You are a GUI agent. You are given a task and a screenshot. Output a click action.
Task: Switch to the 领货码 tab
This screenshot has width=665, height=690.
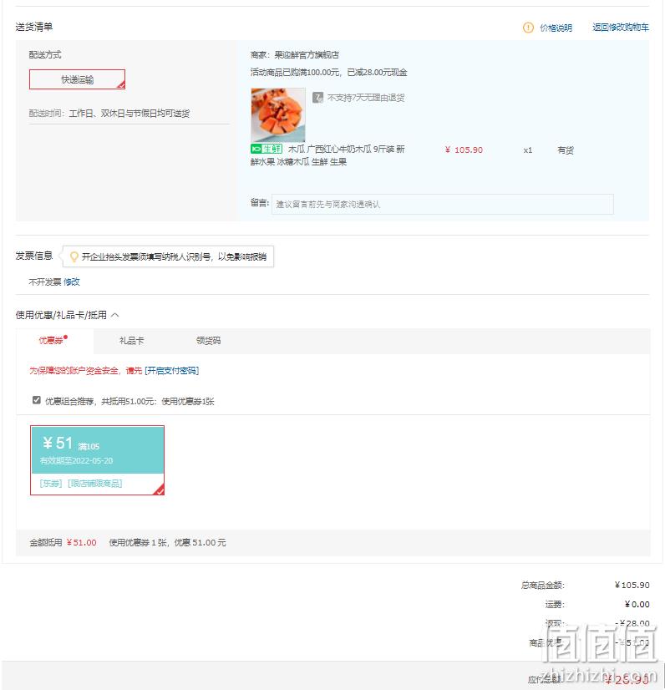(x=209, y=341)
